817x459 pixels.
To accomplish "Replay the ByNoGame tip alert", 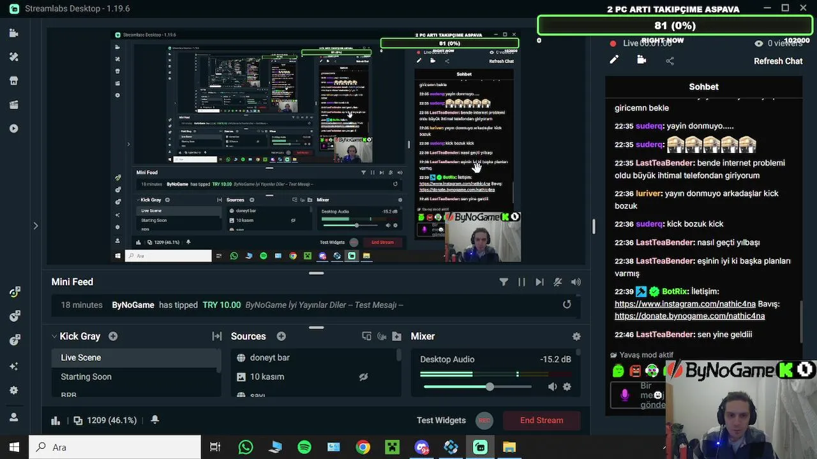I will click(x=567, y=305).
